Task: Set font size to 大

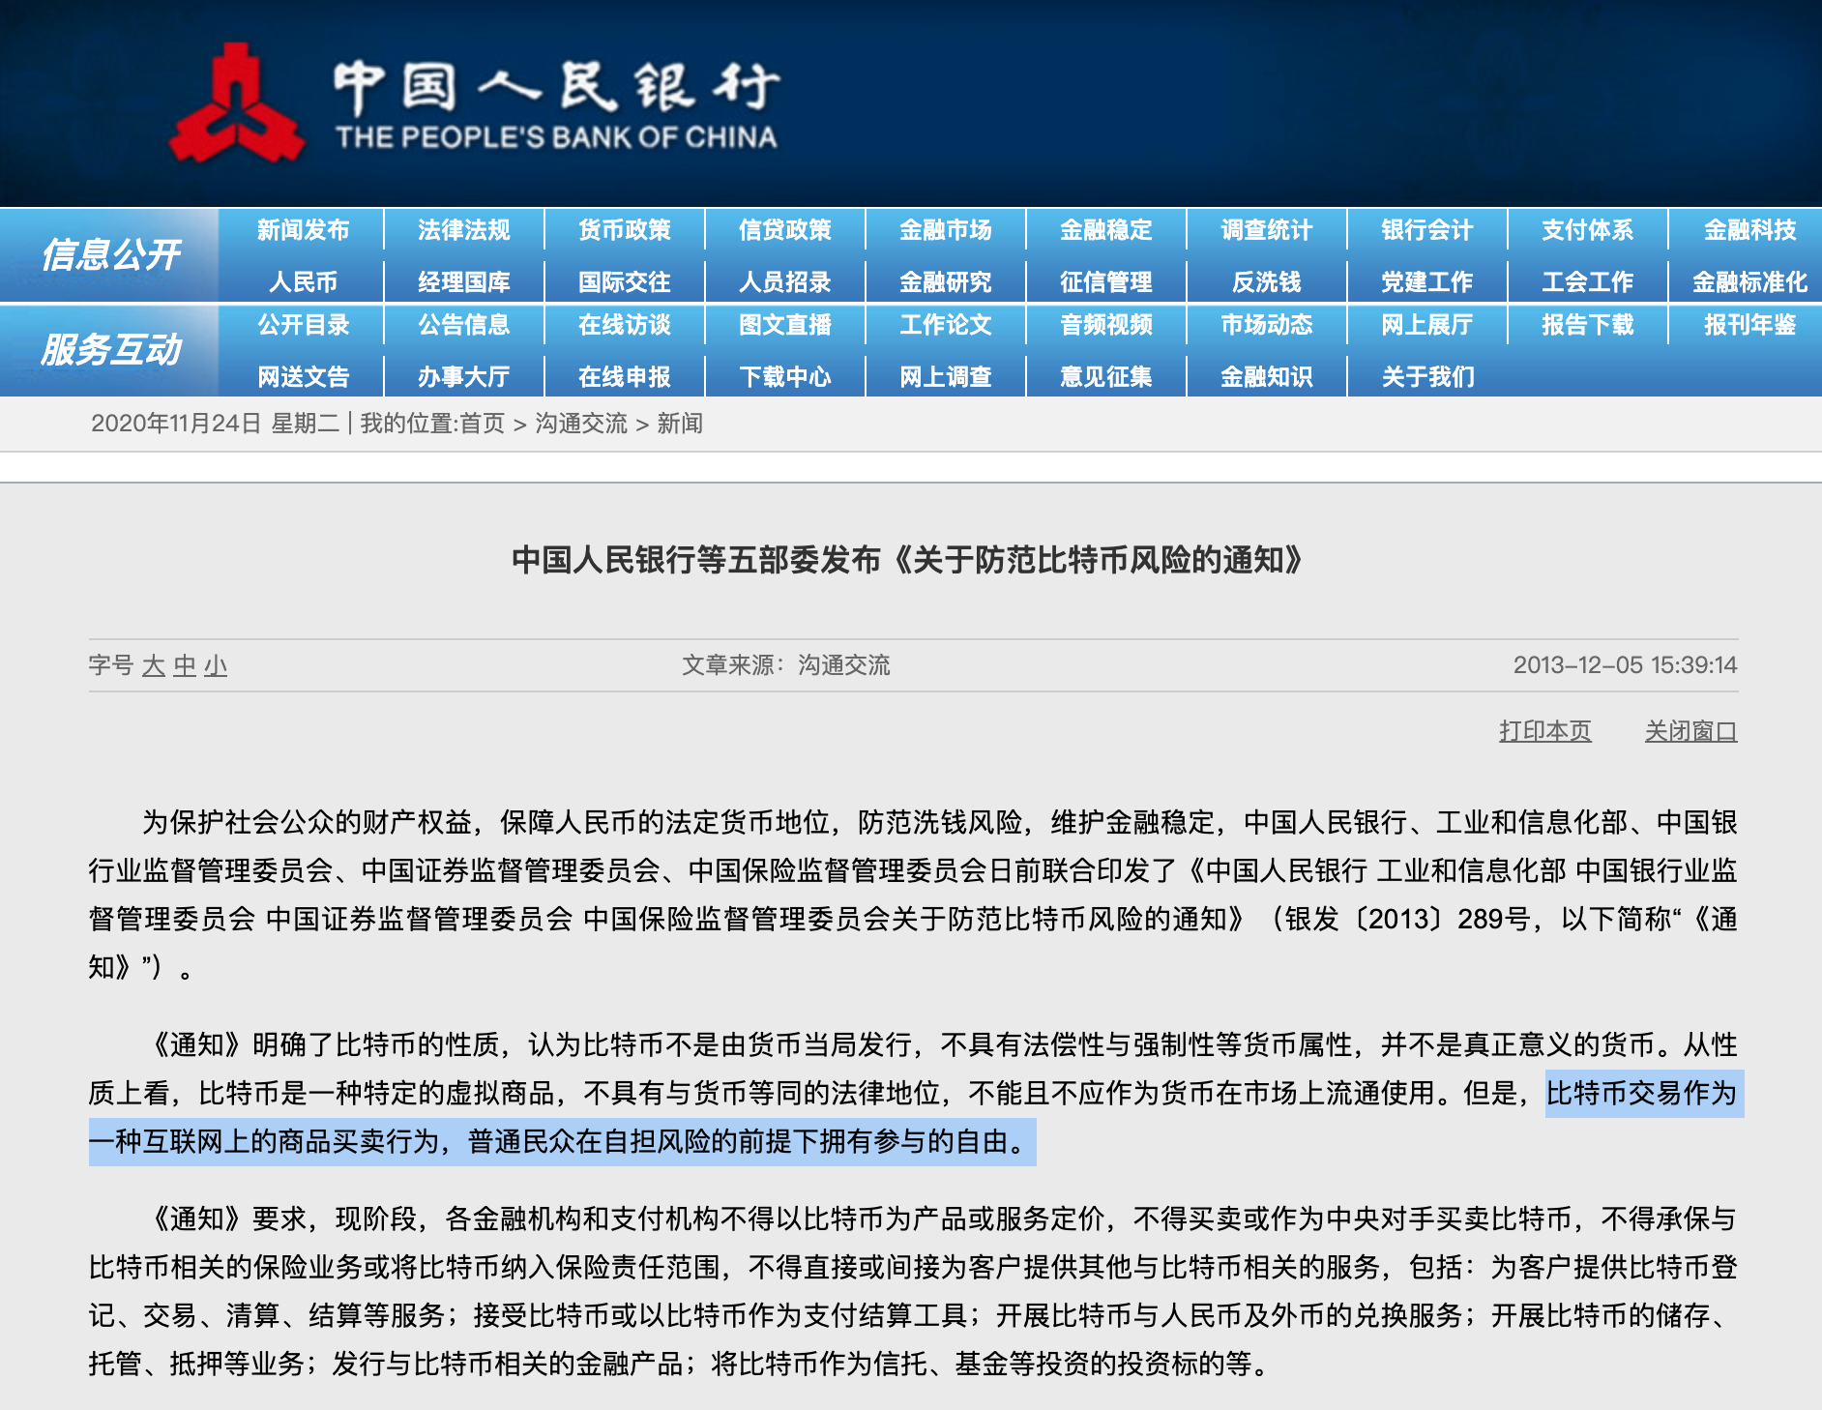Action: click(154, 665)
